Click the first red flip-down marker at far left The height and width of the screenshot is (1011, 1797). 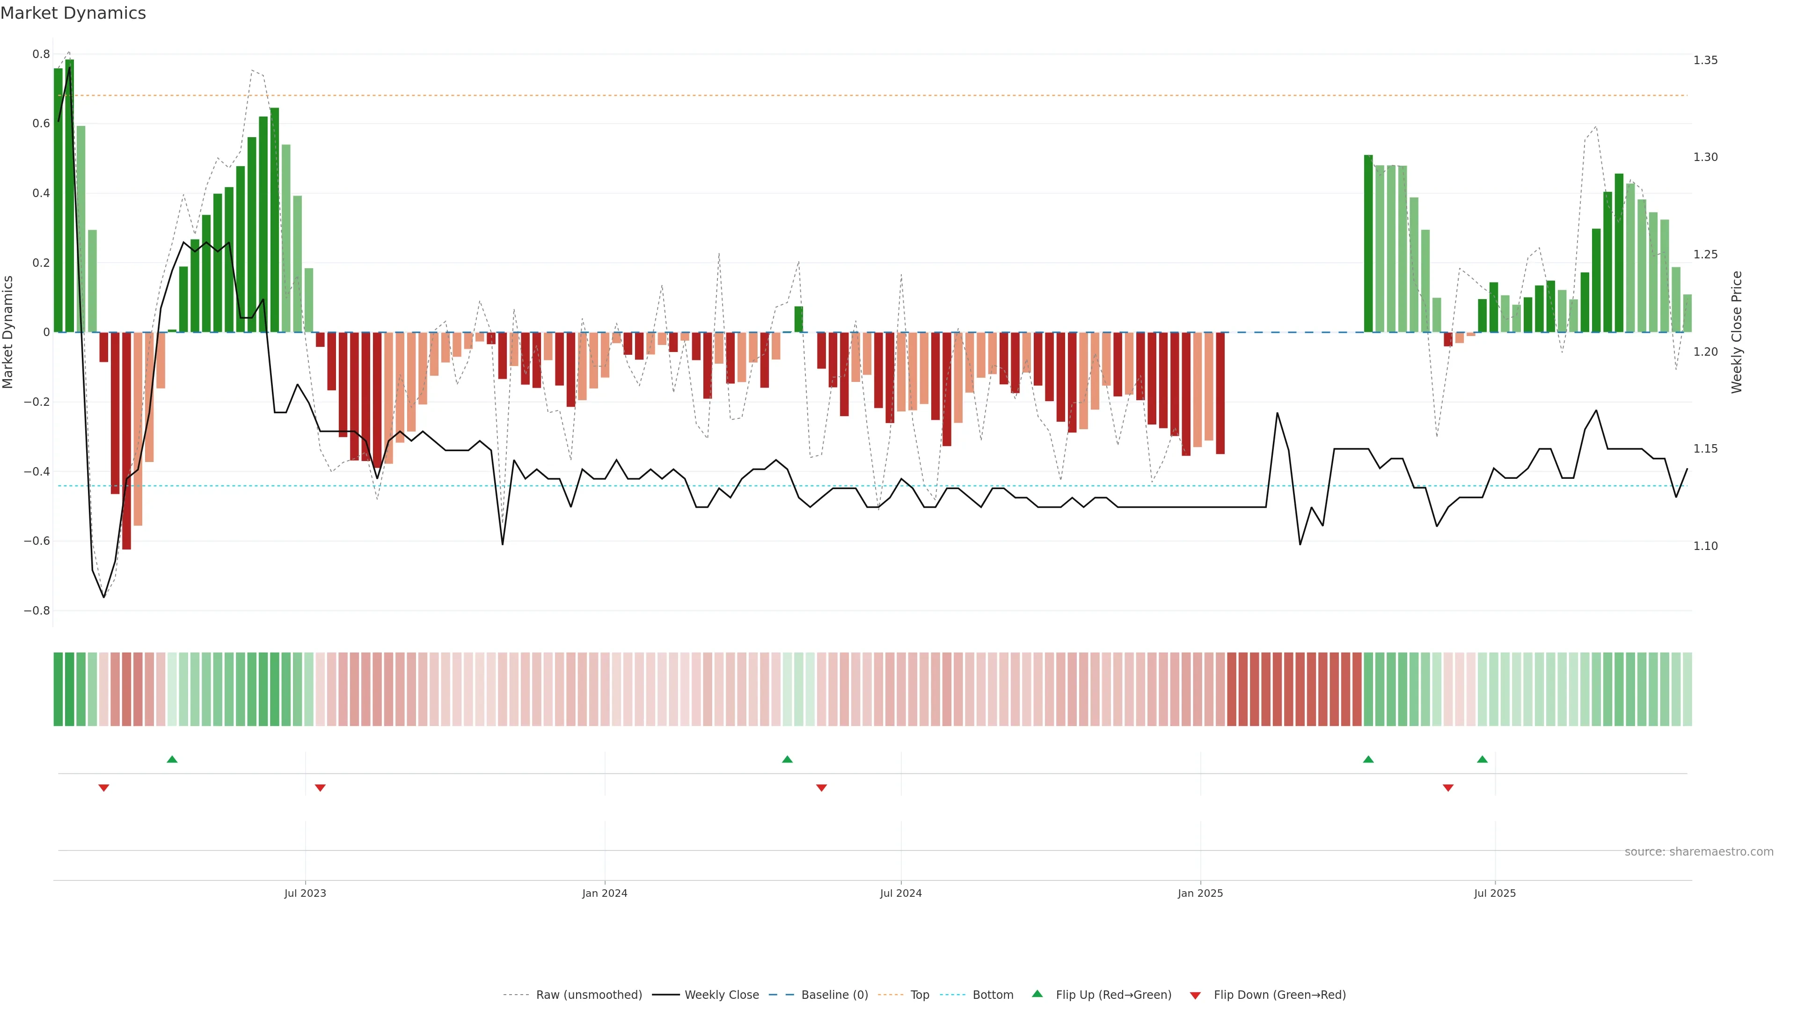point(104,788)
